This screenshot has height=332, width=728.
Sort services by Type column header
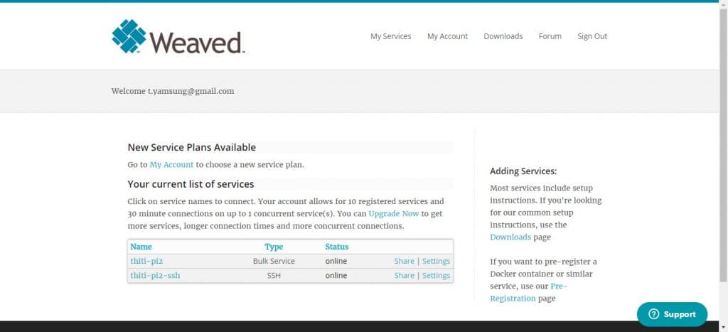pos(274,247)
